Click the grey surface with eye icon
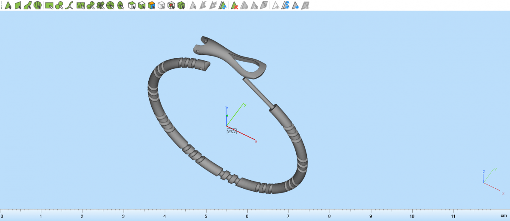This screenshot has width=510, height=221. click(x=305, y=6)
